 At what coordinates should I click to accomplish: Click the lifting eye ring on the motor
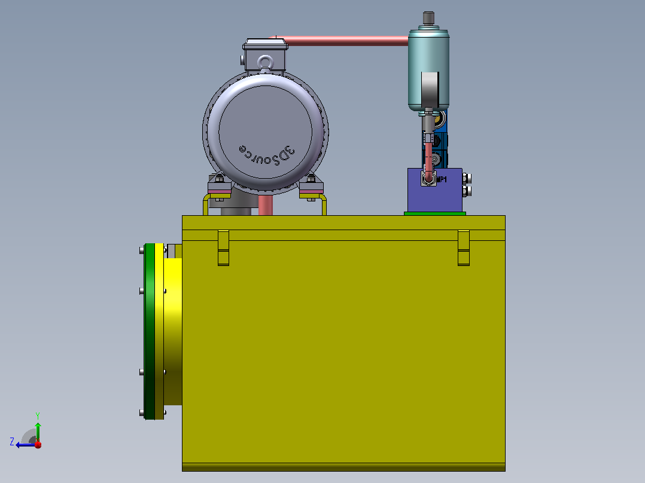pos(265,63)
